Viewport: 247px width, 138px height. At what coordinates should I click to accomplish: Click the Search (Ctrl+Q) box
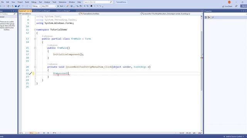tap(98, 2)
